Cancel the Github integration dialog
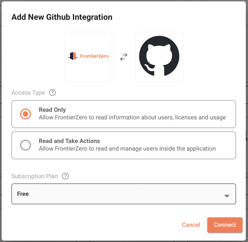Image resolution: width=248 pixels, height=242 pixels. click(x=191, y=225)
